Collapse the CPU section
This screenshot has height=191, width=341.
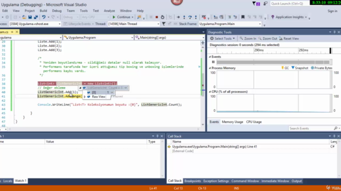tap(210, 92)
